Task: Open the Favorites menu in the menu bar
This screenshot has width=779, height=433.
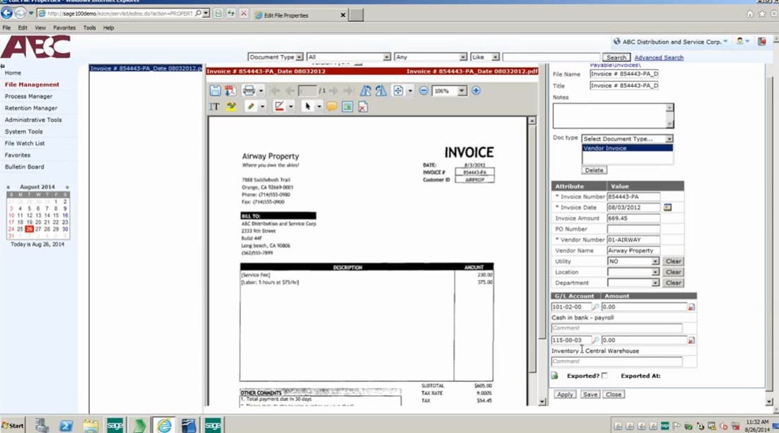Action: pyautogui.click(x=64, y=28)
